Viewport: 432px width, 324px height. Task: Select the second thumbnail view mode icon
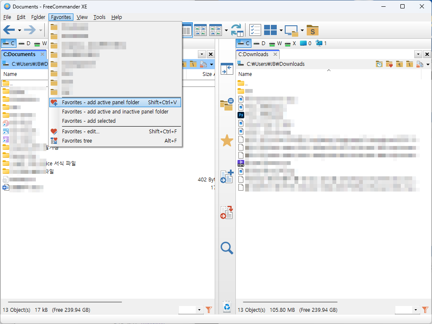[x=216, y=30]
